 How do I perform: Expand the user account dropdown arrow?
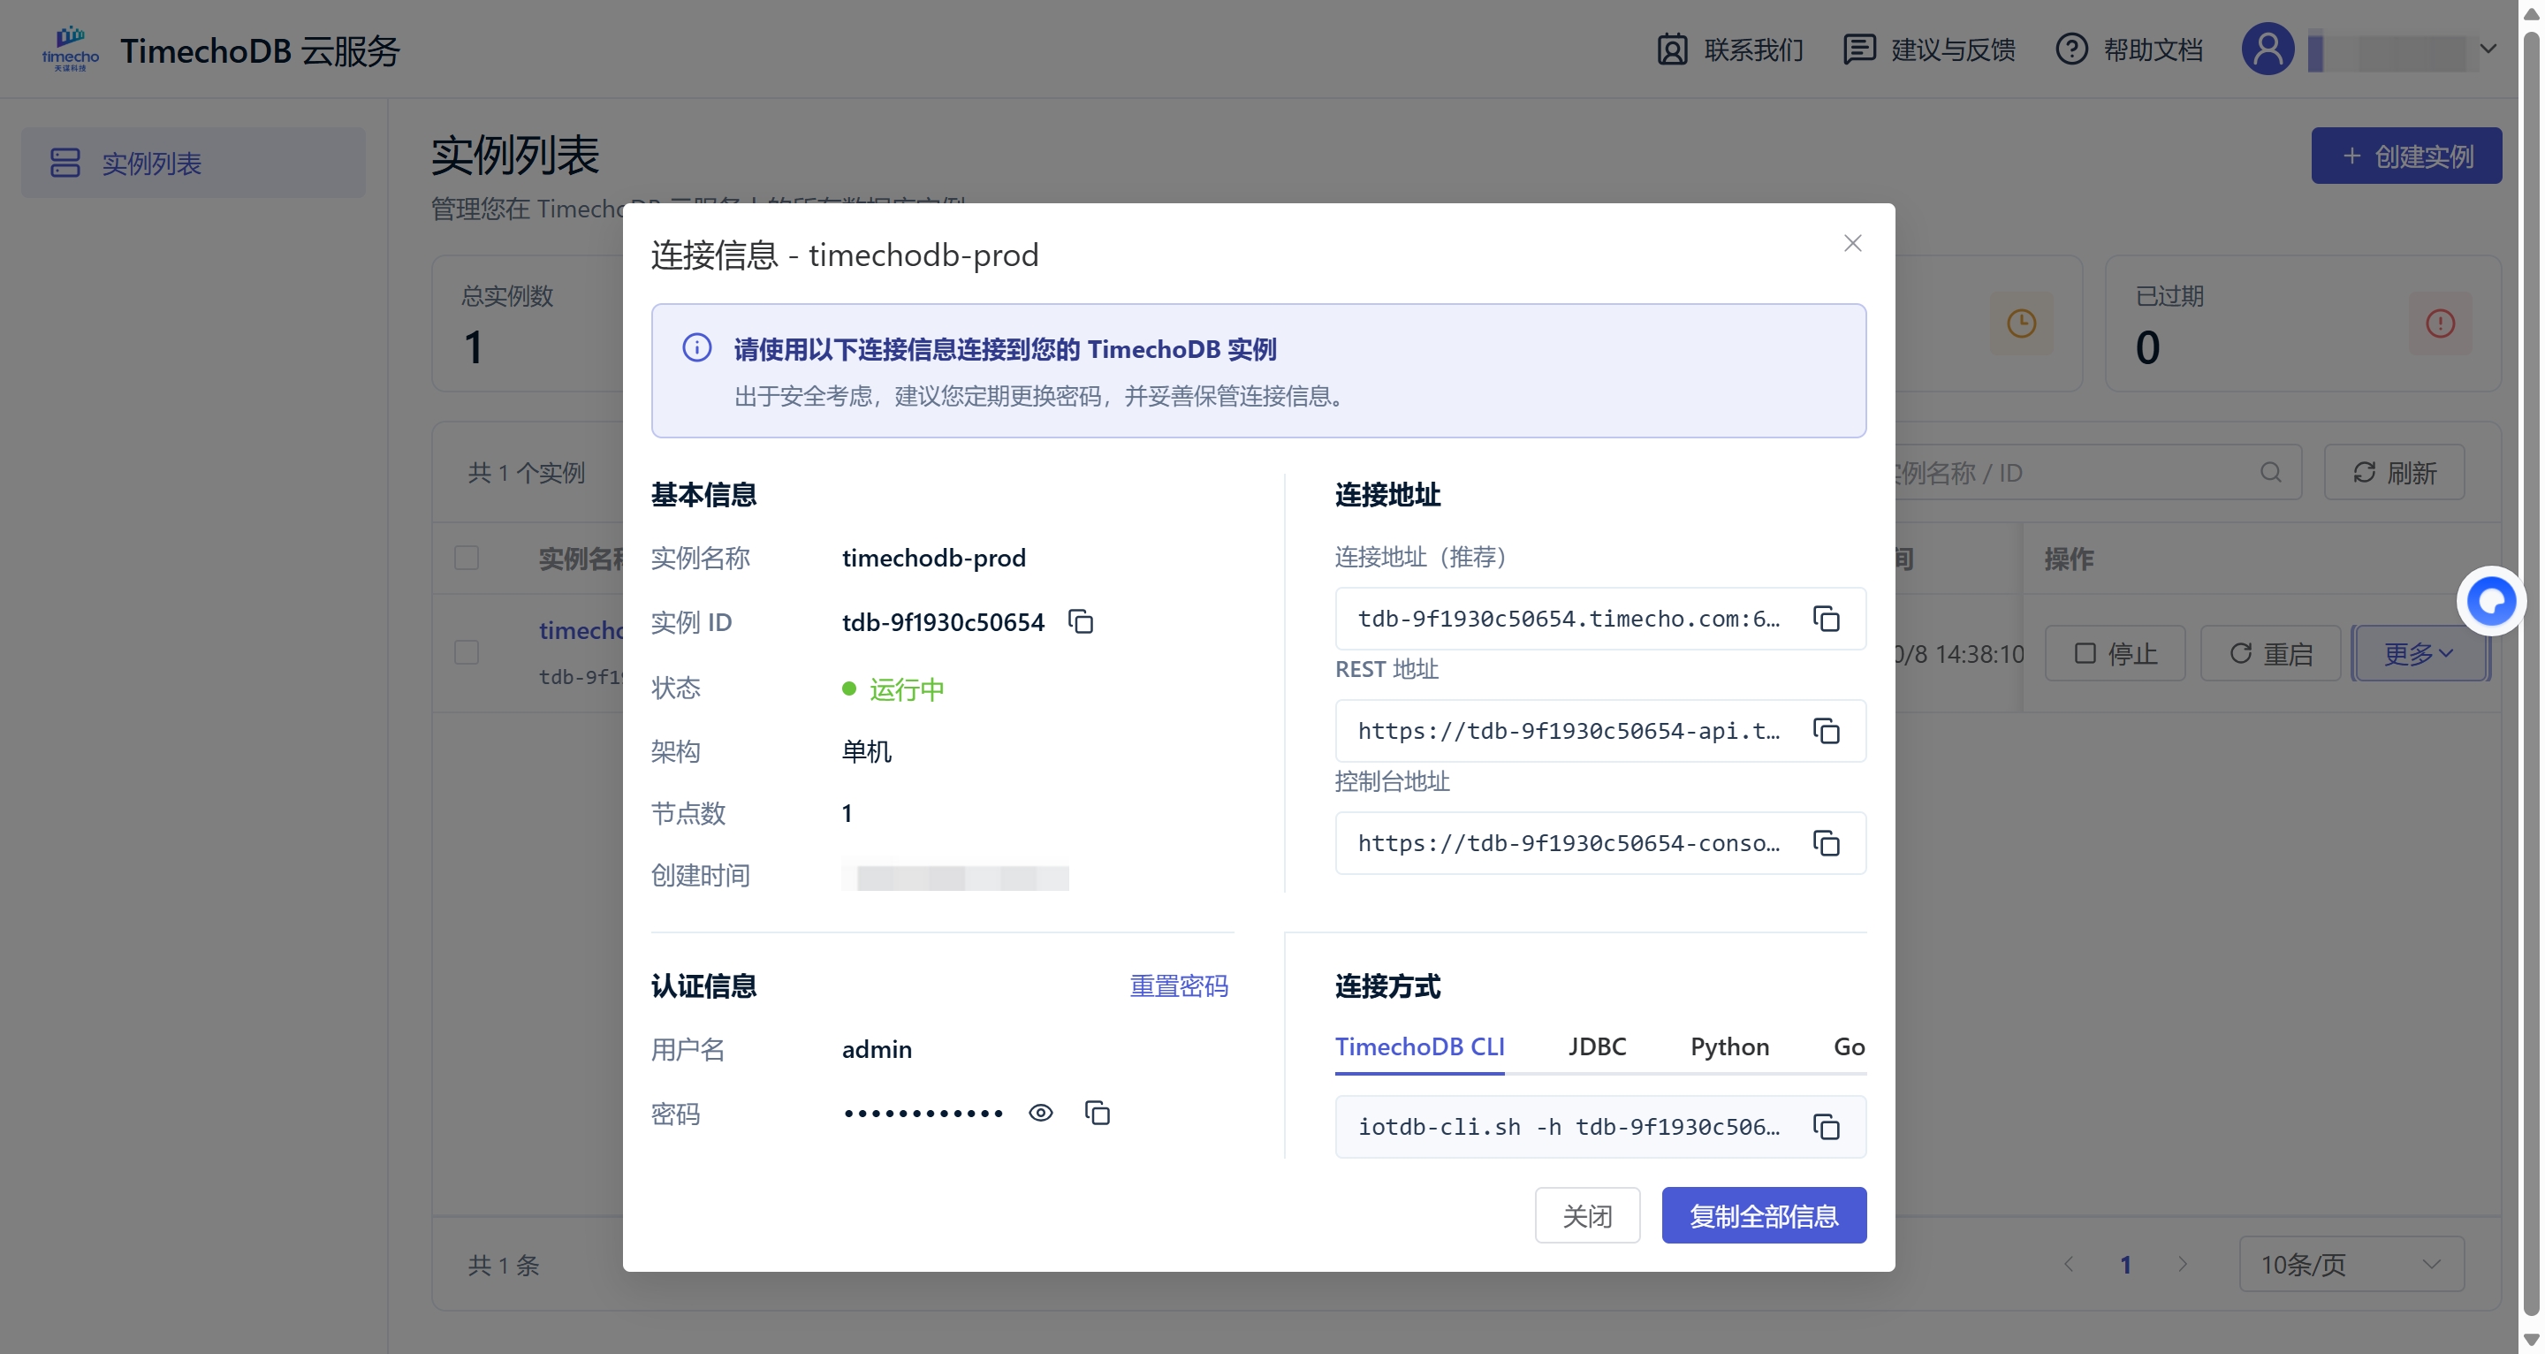pyautogui.click(x=2488, y=49)
